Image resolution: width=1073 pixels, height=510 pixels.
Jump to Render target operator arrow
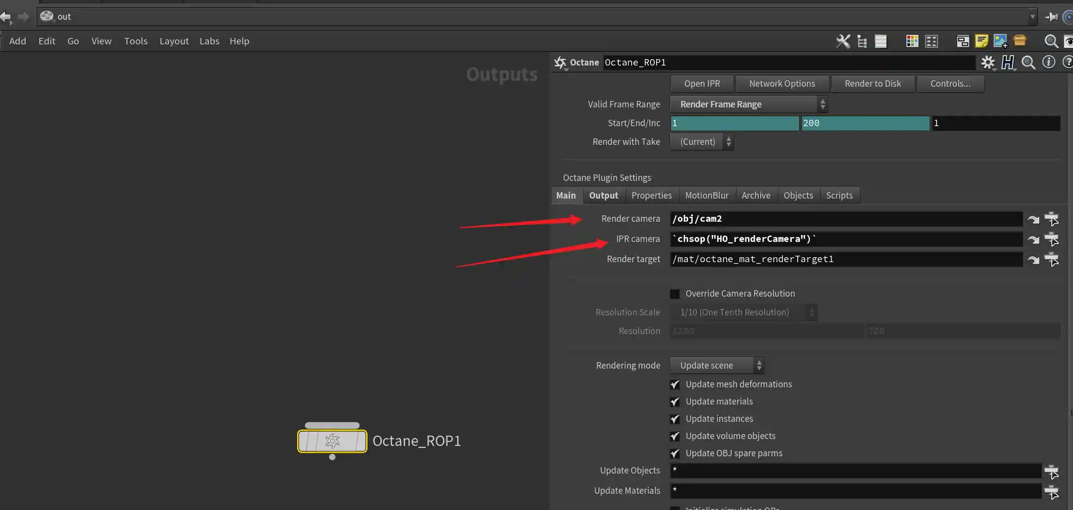coord(1033,260)
